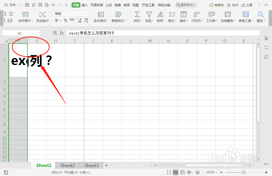Click the Undo arrow icon
Screen dimensions: 272x176
(x=53, y=5)
